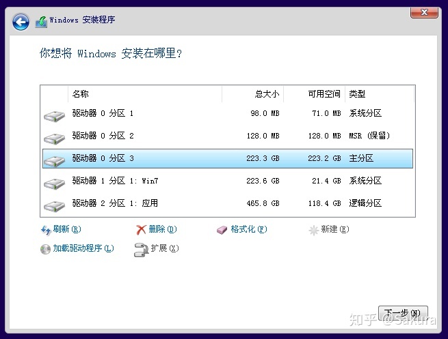
Task: Click the refresh arrows icon
Action: click(46, 230)
